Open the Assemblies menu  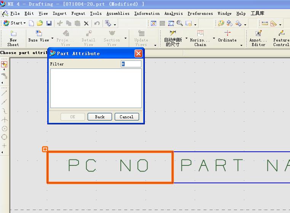(x=118, y=13)
